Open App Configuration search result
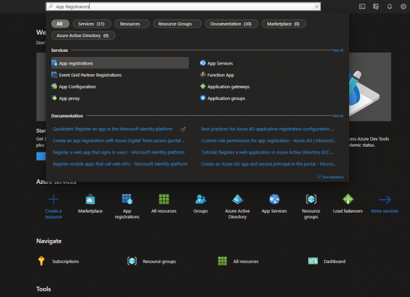 (74, 86)
